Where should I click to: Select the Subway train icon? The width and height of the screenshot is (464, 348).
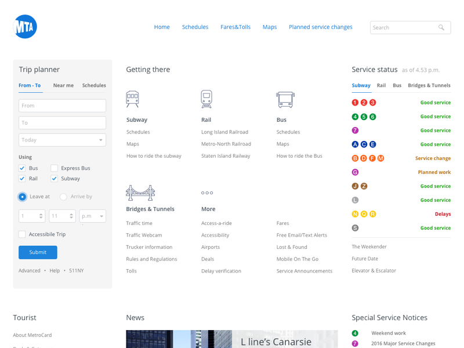coord(132,99)
